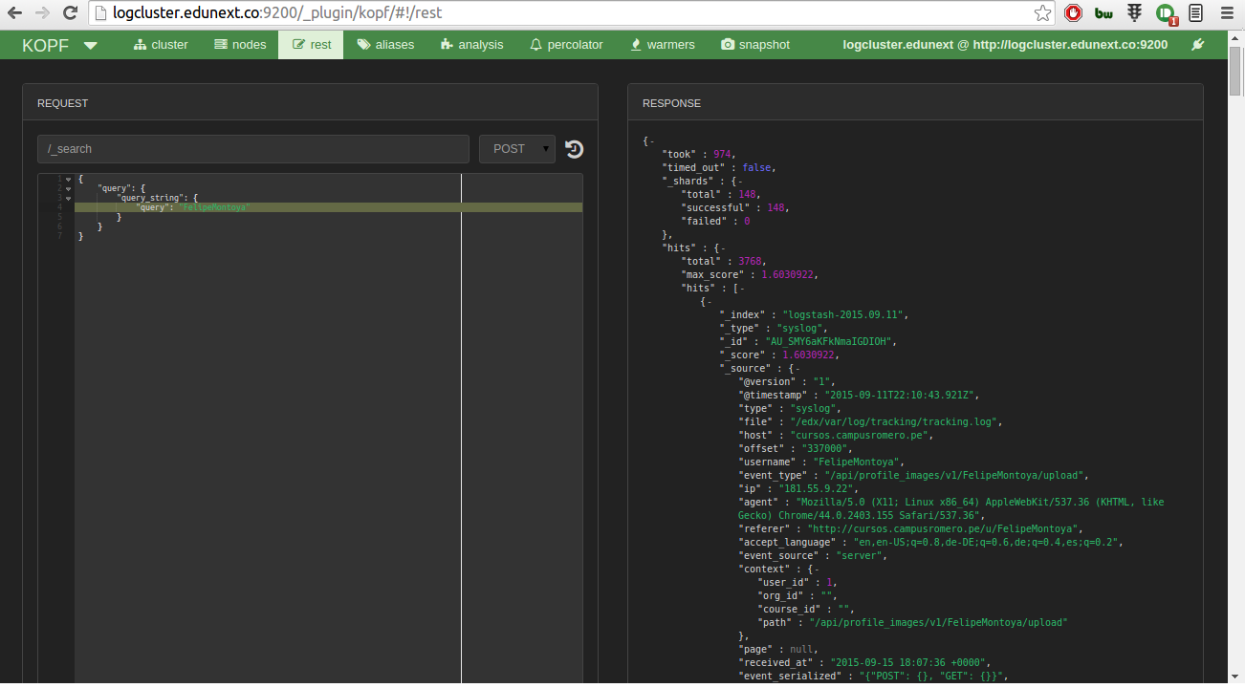Open the green 'bw' extension icon
The image size is (1245, 688).
(1104, 13)
